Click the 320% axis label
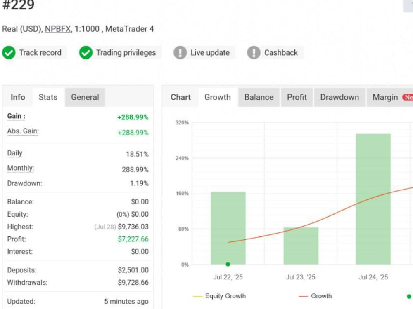Screen dimensions: 413x309 pyautogui.click(x=182, y=123)
